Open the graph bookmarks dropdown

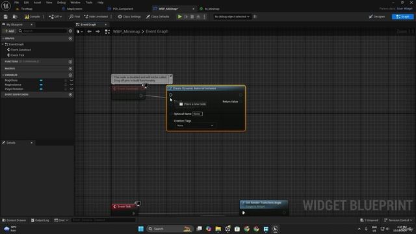coord(79,32)
